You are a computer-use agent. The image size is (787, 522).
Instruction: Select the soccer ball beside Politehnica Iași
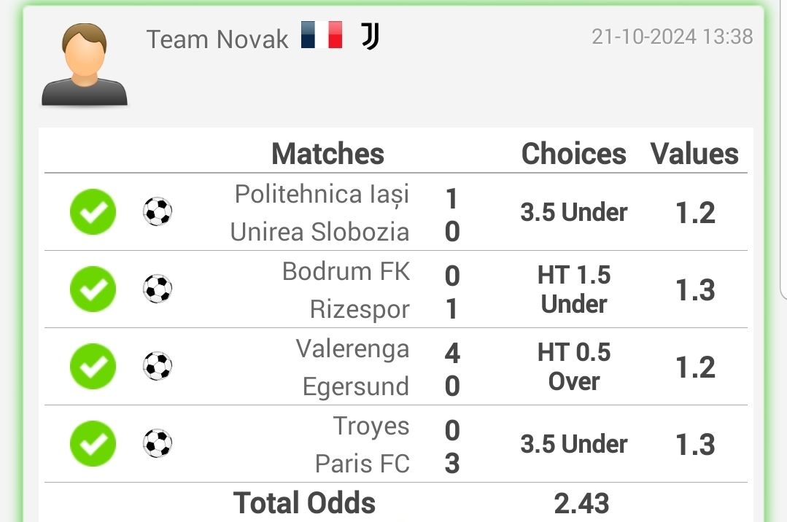[158, 211]
